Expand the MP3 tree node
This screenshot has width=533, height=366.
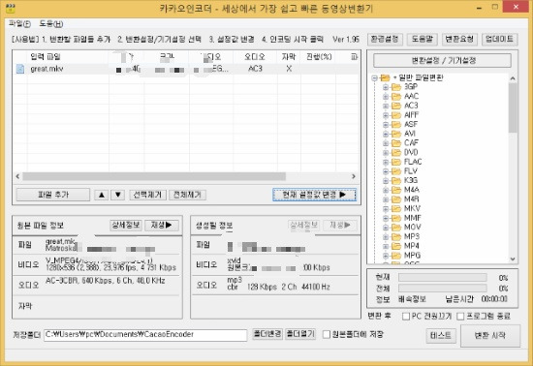pos(386,236)
